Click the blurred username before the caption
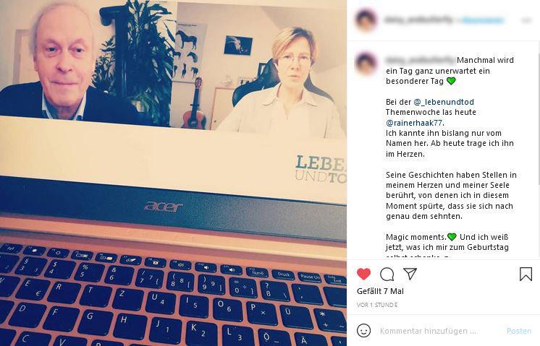540x346 pixels. [x=421, y=60]
